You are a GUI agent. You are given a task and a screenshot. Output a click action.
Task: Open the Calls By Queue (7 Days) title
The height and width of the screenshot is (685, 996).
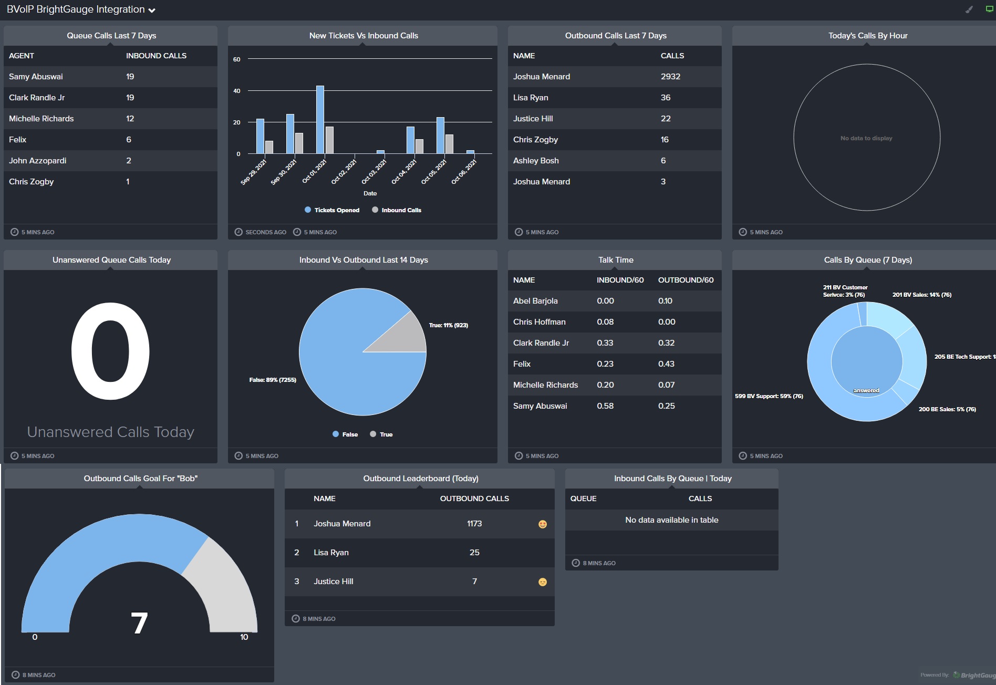tap(868, 260)
